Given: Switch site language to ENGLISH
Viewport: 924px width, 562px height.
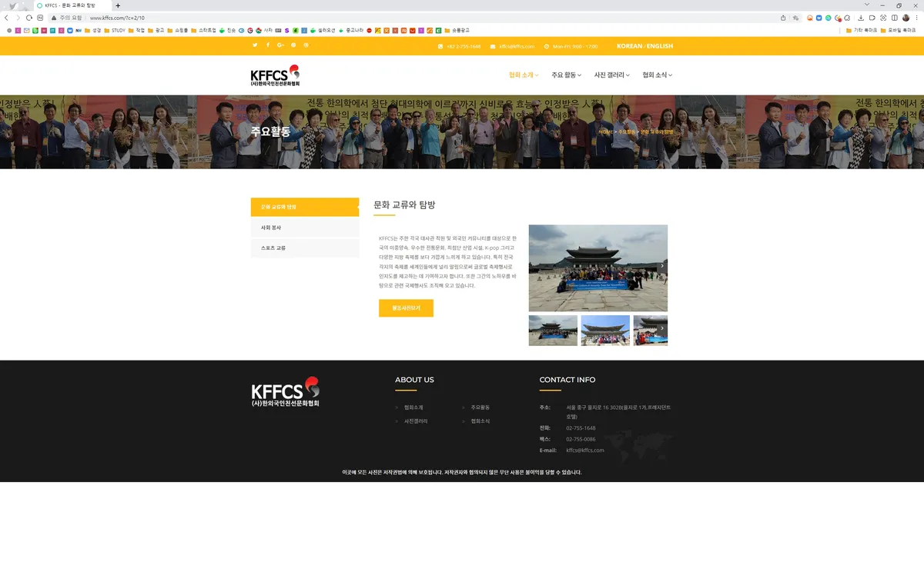Looking at the screenshot, I should (x=660, y=46).
